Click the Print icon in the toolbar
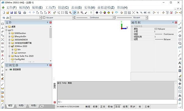This screenshot has width=184, height=111. [25, 13]
